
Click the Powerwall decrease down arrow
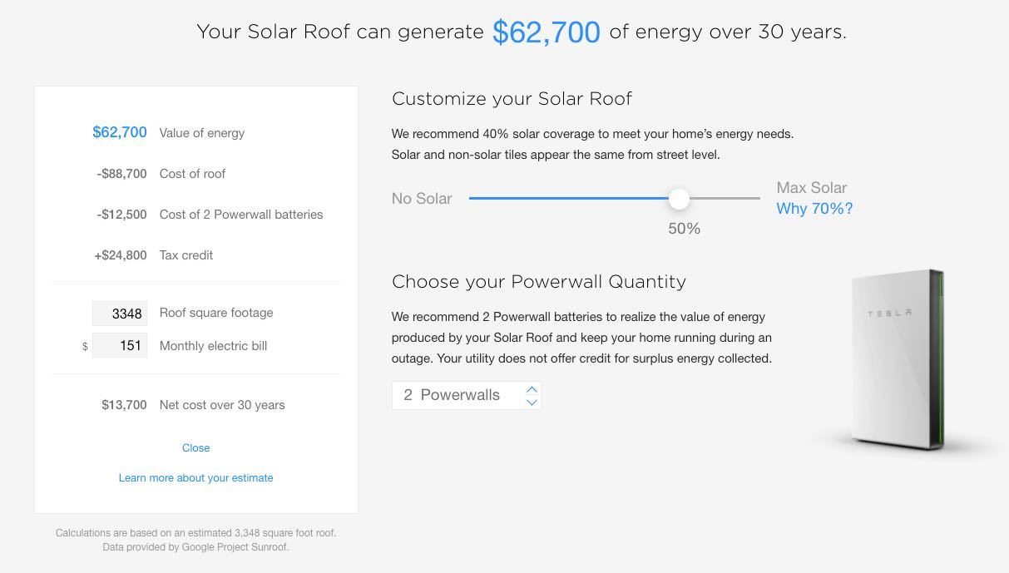532,402
